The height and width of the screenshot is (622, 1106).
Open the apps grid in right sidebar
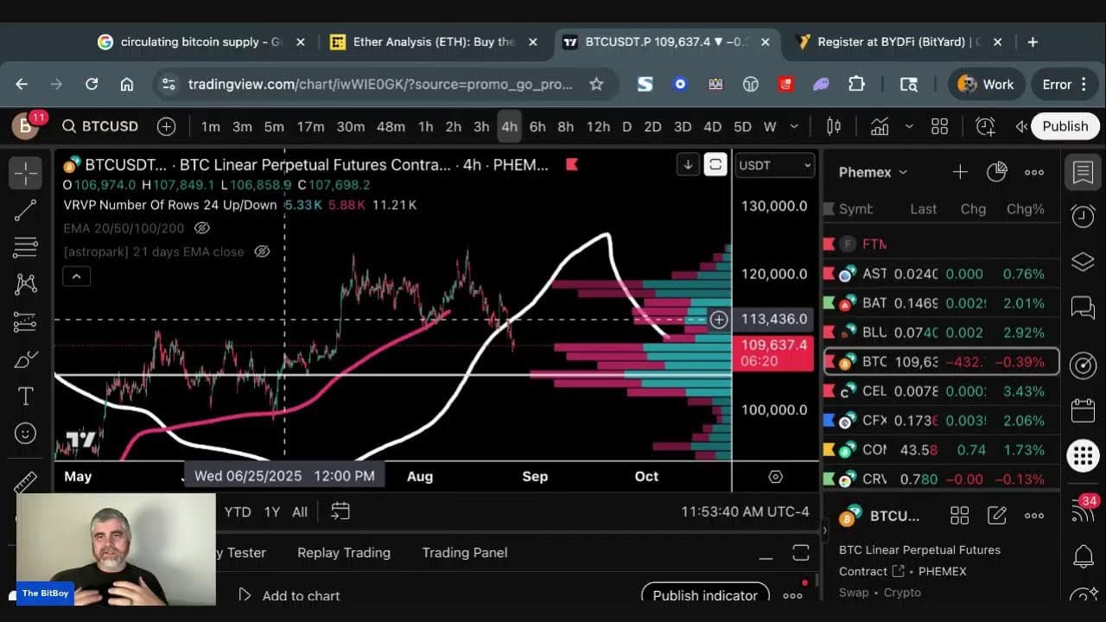point(1084,455)
